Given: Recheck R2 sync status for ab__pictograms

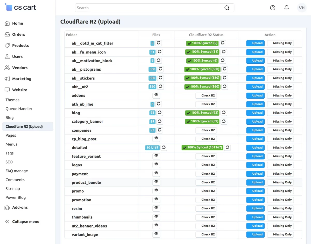Looking at the screenshot, I should (x=225, y=69).
